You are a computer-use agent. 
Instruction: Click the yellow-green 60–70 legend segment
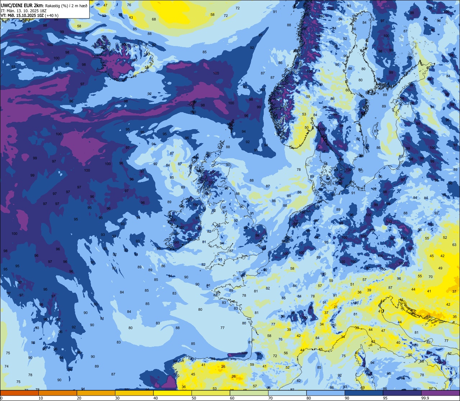[249, 393]
